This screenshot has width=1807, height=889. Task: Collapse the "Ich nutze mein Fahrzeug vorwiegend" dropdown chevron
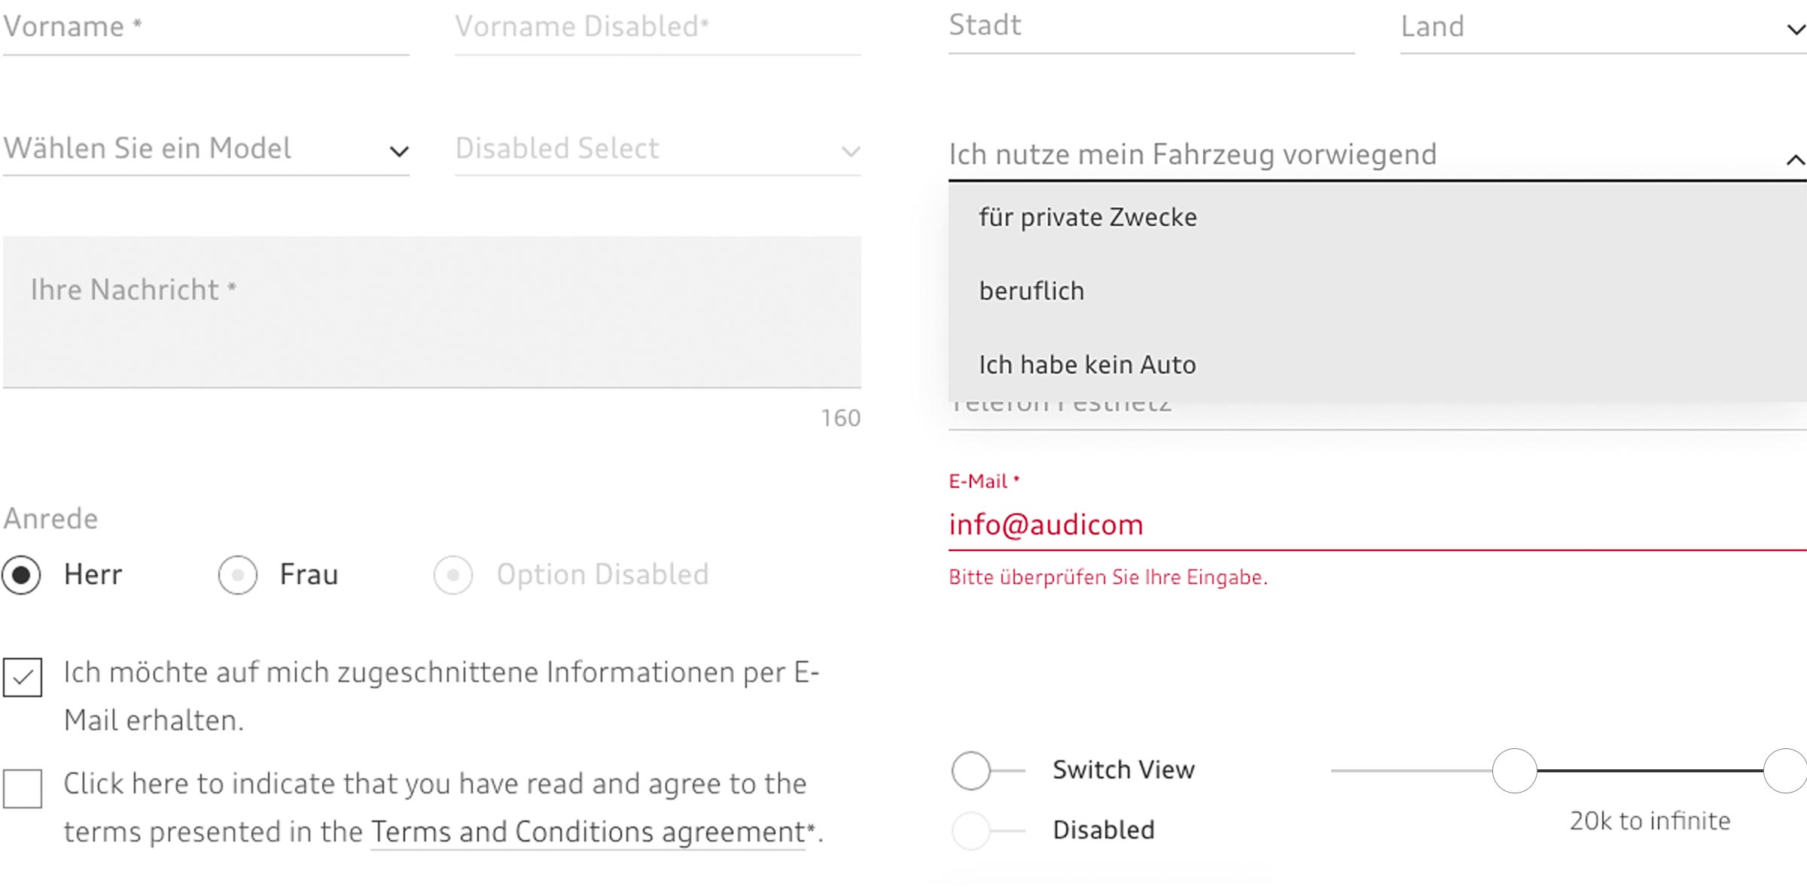pyautogui.click(x=1795, y=160)
